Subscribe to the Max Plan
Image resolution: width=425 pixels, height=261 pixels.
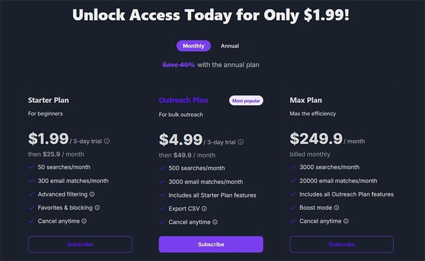tap(342, 244)
